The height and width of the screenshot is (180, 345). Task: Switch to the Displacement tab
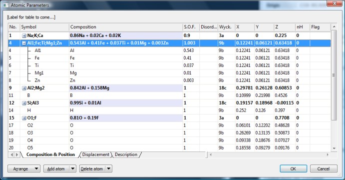point(95,154)
